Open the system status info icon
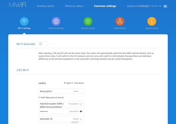The width and height of the screenshot is (176, 124). [x=152, y=21]
